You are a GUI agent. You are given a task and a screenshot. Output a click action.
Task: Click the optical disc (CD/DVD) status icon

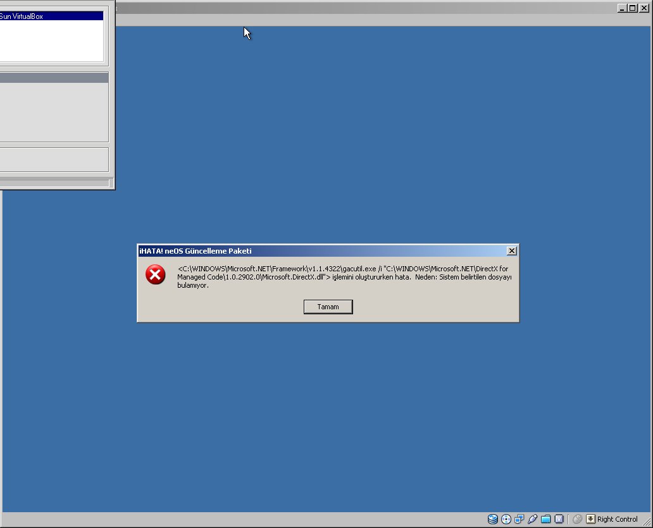(x=506, y=519)
